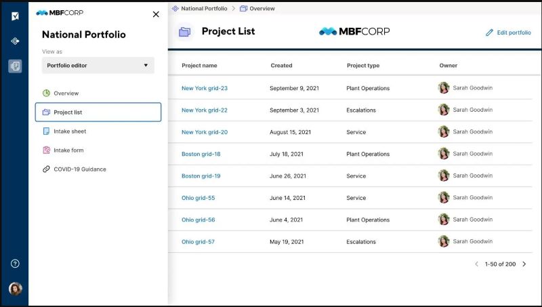The height and width of the screenshot is (307, 542).
Task: Open the View as Portfolio editor dropdown
Action: 98,65
